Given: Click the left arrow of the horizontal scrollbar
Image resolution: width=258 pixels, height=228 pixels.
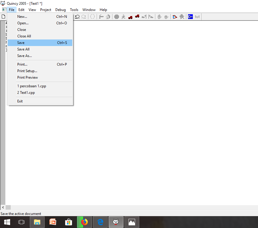Looking at the screenshot, I should tap(3, 208).
